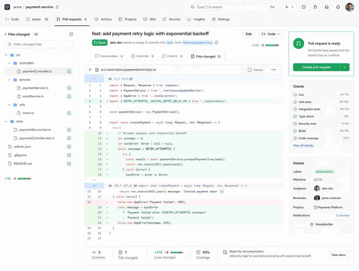This screenshot has height=271, width=359.
Task: Select .eslintrc.json in file tree
Action: click(22, 147)
